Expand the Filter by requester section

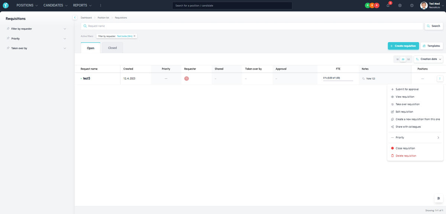point(65,29)
